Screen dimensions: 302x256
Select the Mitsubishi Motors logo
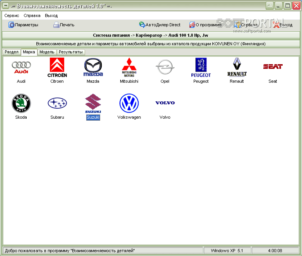click(129, 67)
